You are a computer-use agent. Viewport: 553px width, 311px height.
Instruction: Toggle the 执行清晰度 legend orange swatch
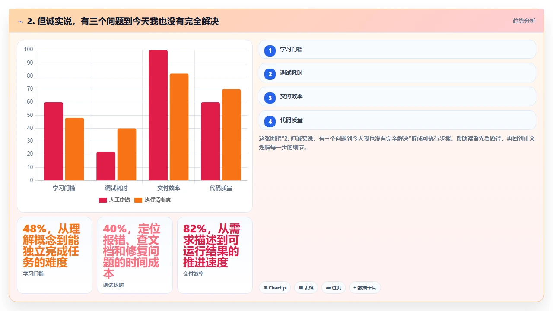tap(138, 200)
